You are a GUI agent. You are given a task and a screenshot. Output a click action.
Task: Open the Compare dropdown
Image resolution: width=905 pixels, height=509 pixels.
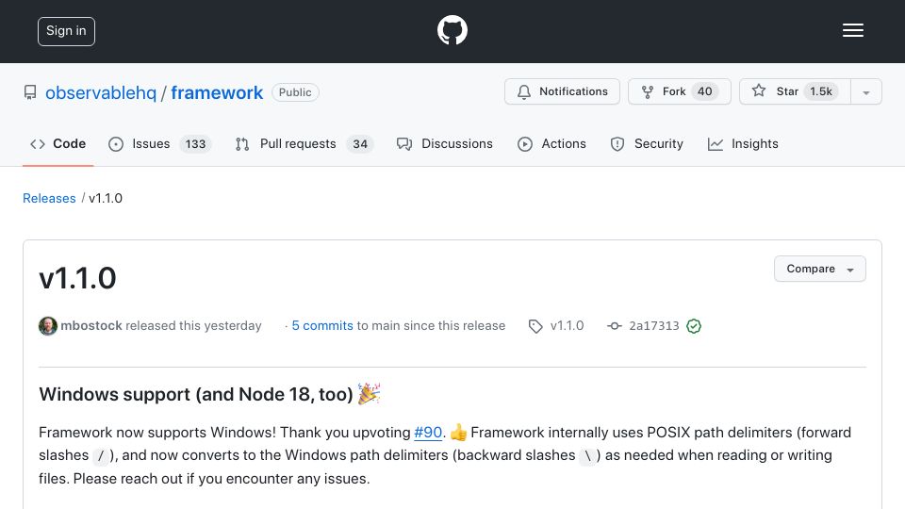(x=819, y=269)
